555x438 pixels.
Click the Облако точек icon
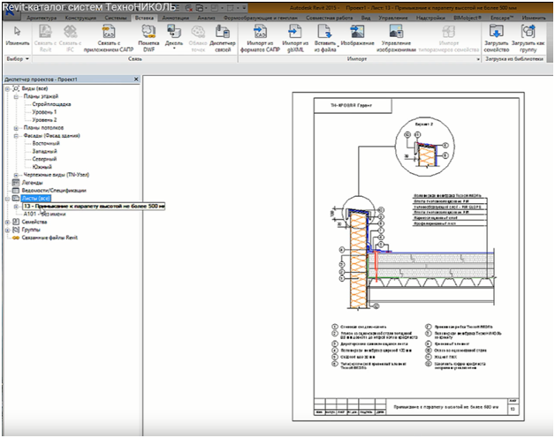tap(198, 32)
